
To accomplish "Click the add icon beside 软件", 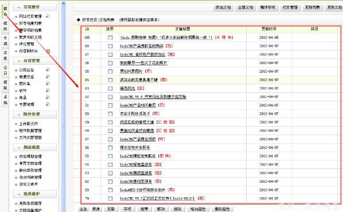I will point(48,91).
